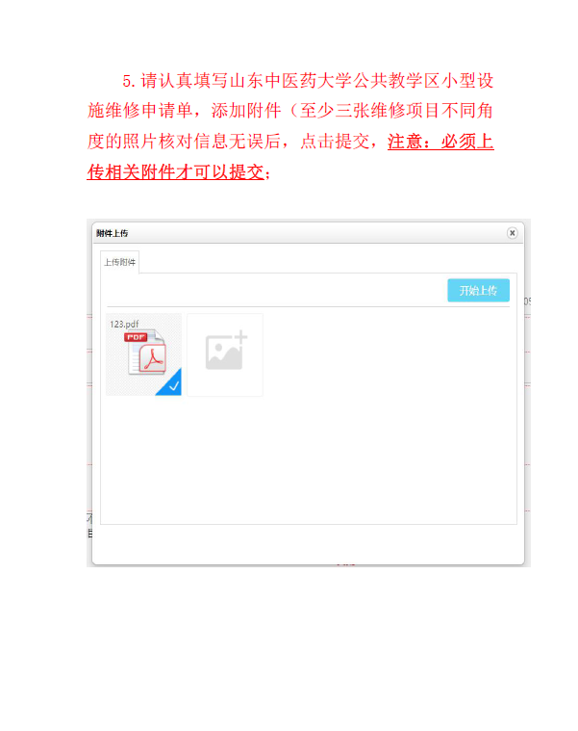Click the text line starting with 施维修申请单
The image size is (578, 731).
290,111
